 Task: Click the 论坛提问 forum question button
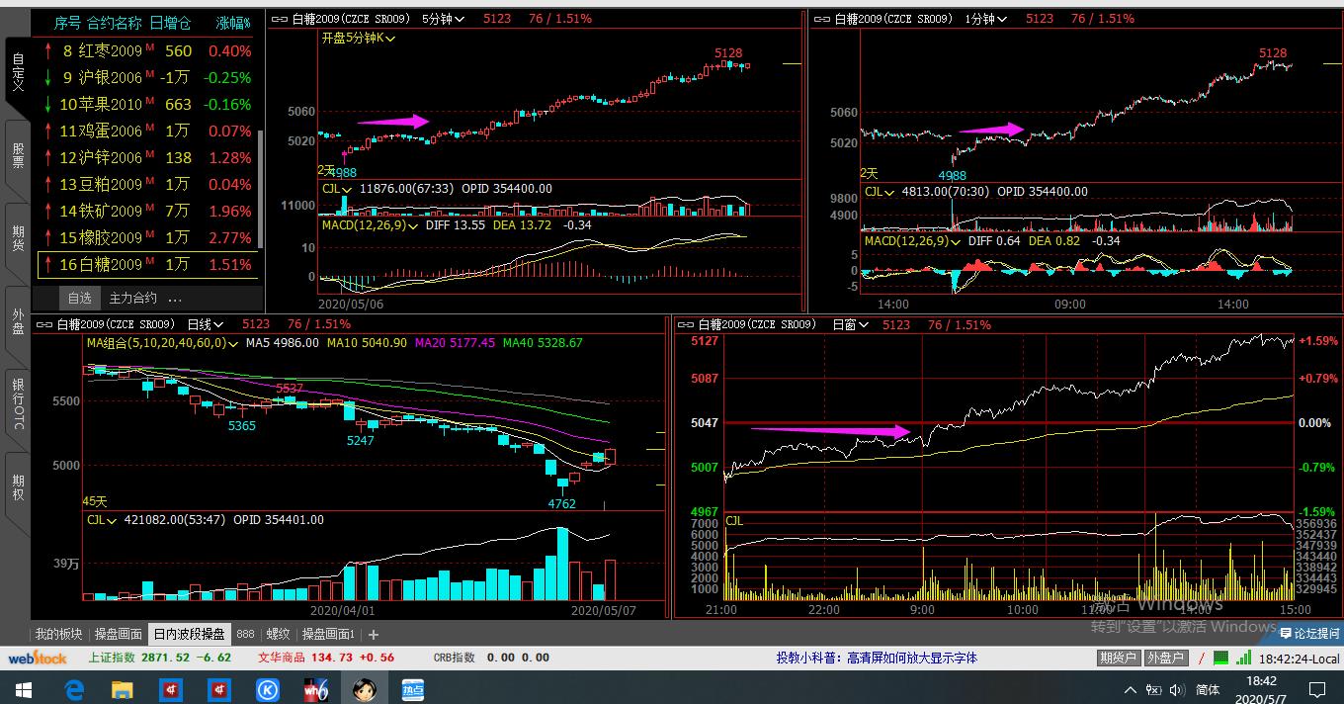1309,634
